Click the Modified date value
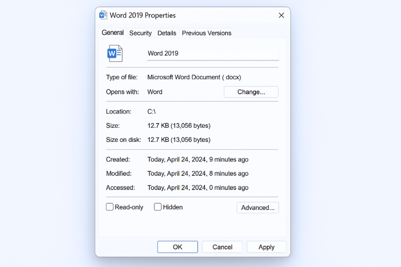Screen dimensions: 401x267 198,174
